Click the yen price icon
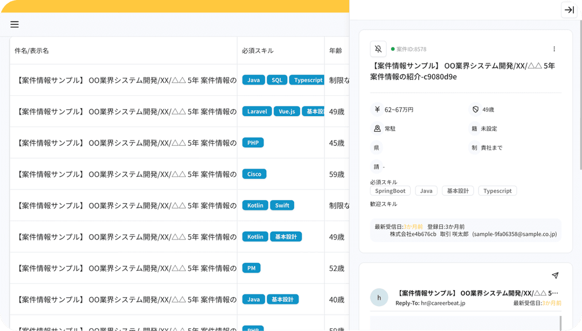582x331 pixels. pyautogui.click(x=377, y=109)
